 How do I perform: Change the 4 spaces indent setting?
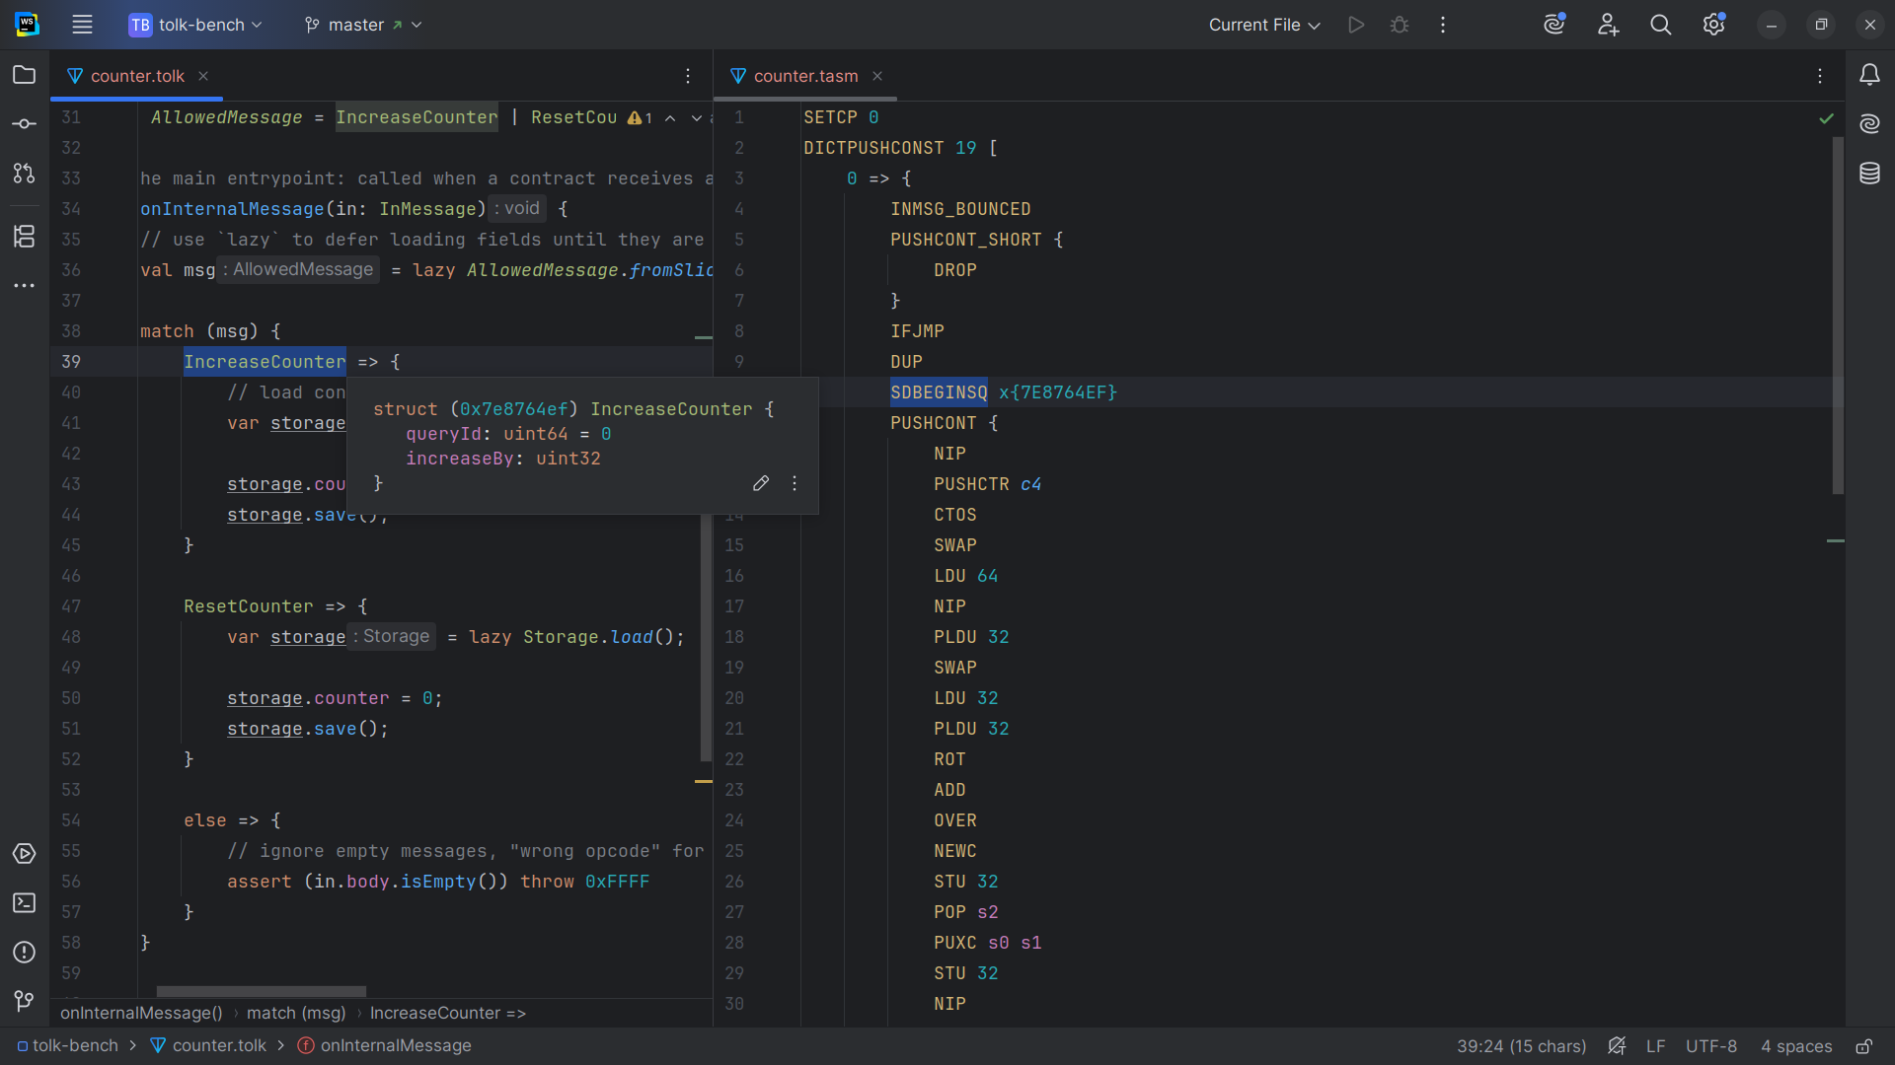(1796, 1046)
